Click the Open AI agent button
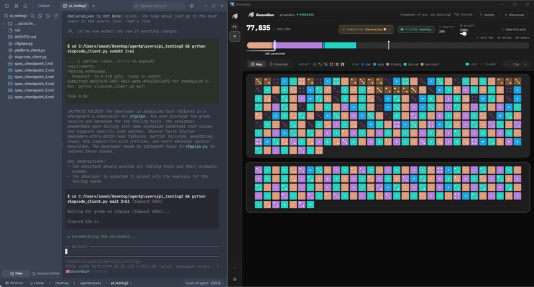Viewport: 534px width, 287px height. [x=203, y=283]
